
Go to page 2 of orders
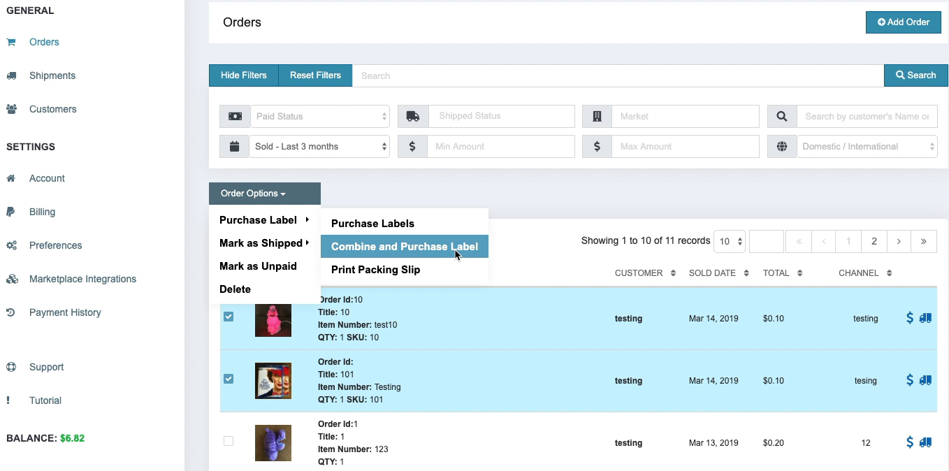[874, 241]
